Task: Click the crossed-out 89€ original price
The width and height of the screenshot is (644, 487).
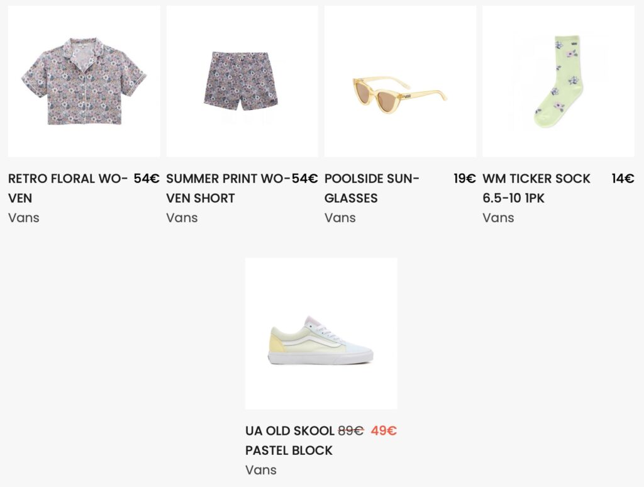Action: point(351,431)
